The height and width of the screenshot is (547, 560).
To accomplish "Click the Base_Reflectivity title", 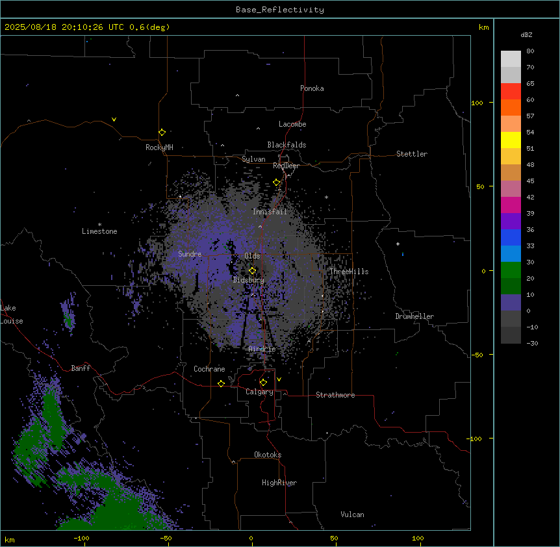I will click(280, 10).
